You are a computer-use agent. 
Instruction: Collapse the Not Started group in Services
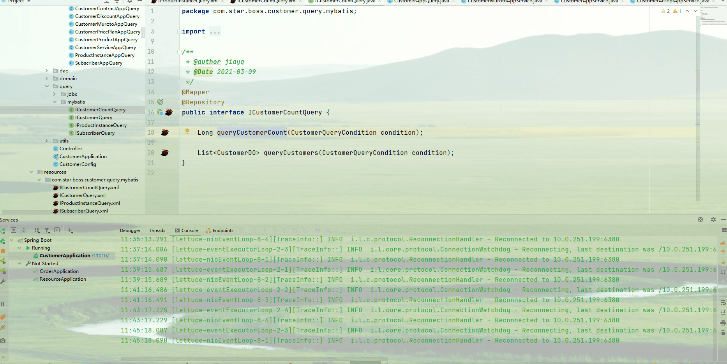pos(19,264)
